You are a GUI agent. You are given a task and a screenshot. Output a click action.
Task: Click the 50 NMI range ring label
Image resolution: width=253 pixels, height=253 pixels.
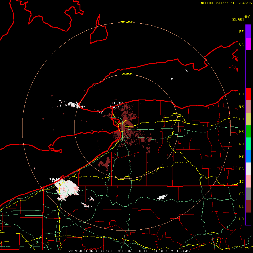click(x=126, y=74)
